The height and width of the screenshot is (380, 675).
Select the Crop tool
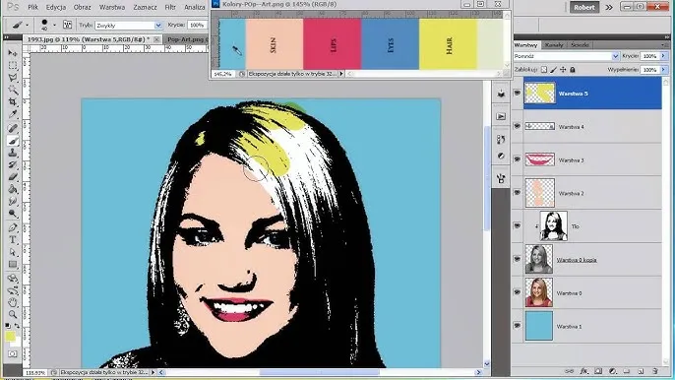(13, 102)
